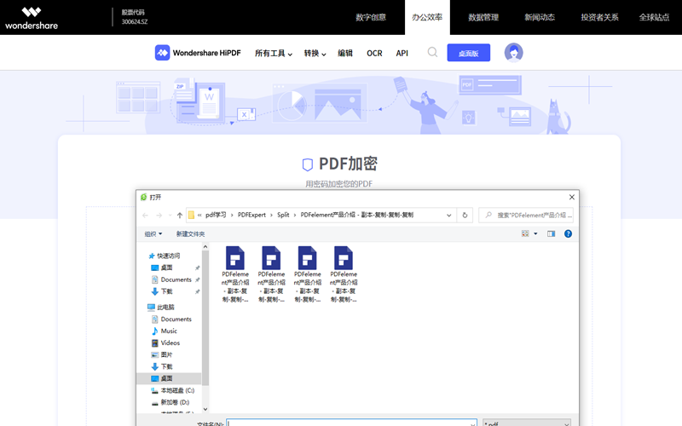The height and width of the screenshot is (426, 682).
Task: Open the help question mark icon in dialog
Action: pos(568,233)
